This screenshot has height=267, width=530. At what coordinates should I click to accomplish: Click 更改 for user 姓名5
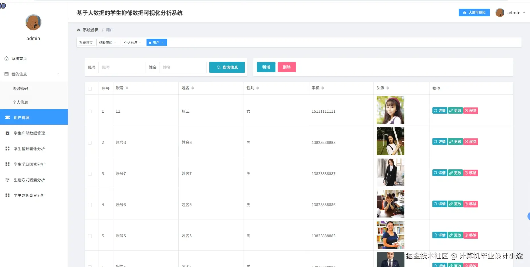tap(455, 235)
